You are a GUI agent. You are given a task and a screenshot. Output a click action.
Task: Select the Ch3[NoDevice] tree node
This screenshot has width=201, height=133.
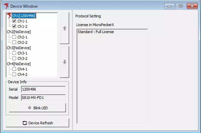19,48
